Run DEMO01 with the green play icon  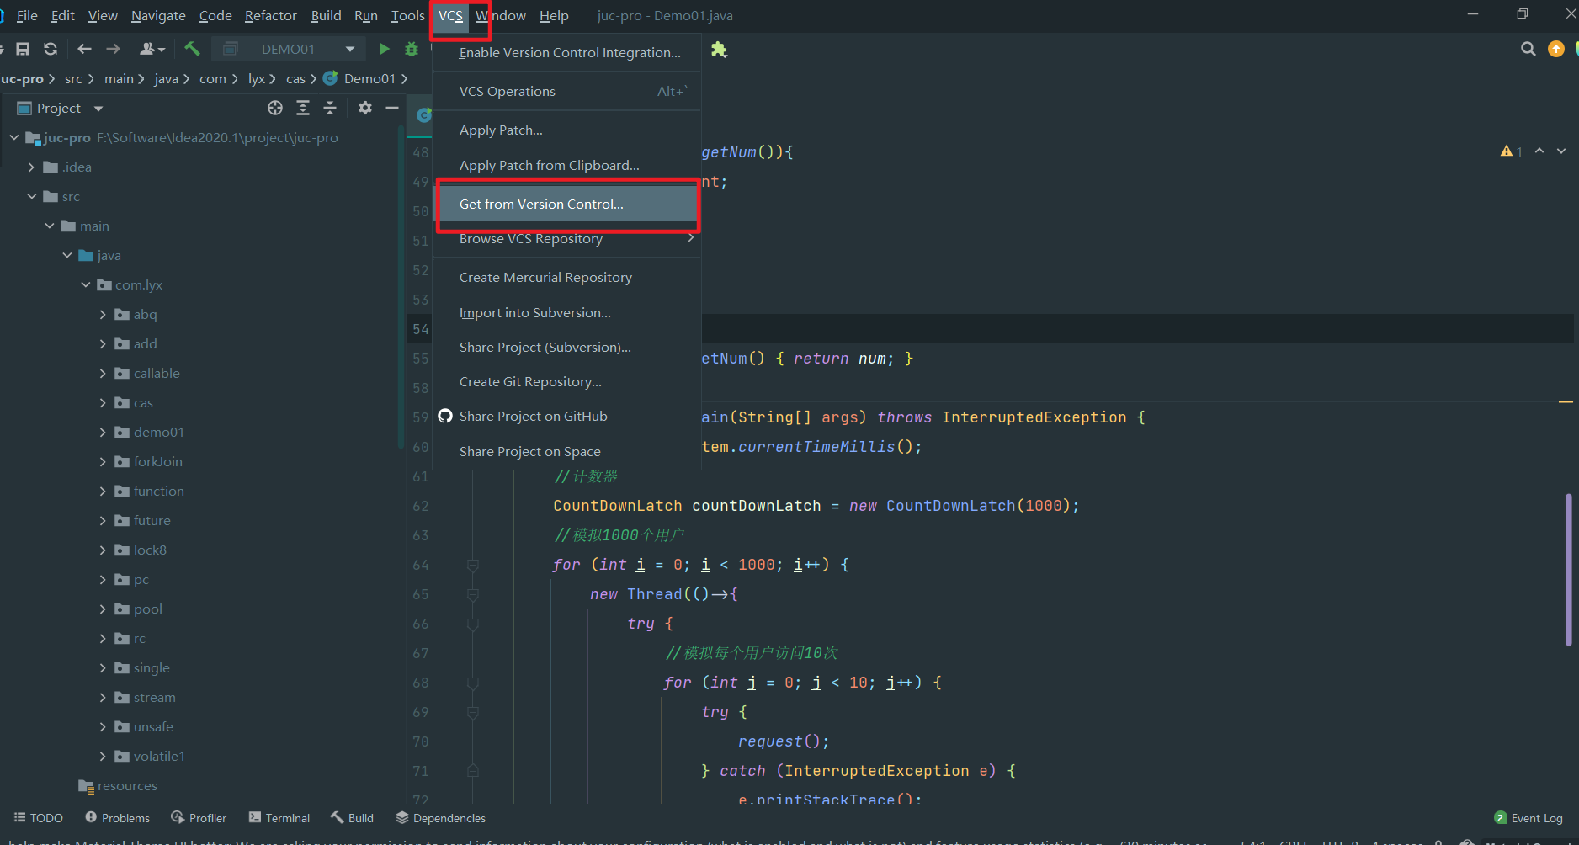point(384,49)
